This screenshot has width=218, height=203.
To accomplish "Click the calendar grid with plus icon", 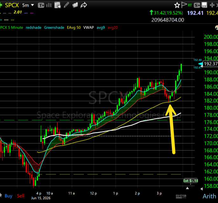I will pyautogui.click(x=58, y=5).
